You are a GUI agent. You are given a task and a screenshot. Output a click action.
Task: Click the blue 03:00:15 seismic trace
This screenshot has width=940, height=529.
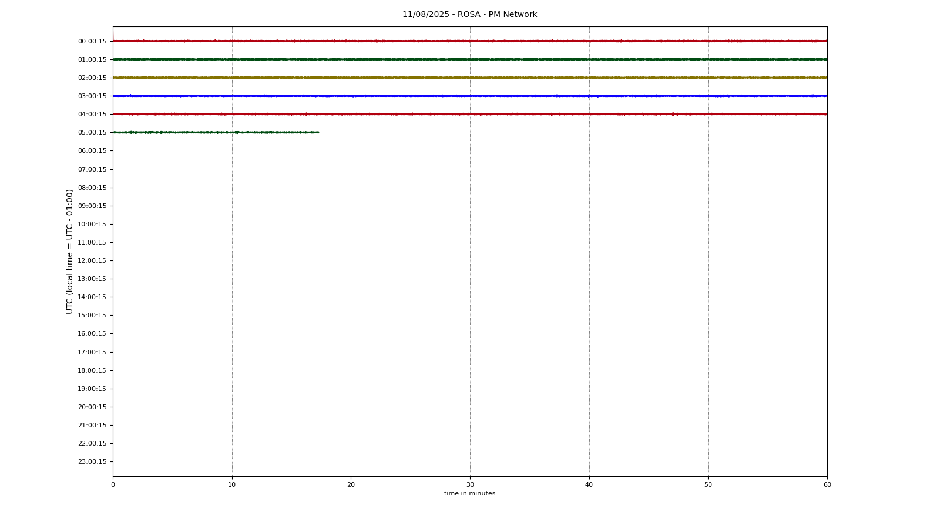coord(470,96)
